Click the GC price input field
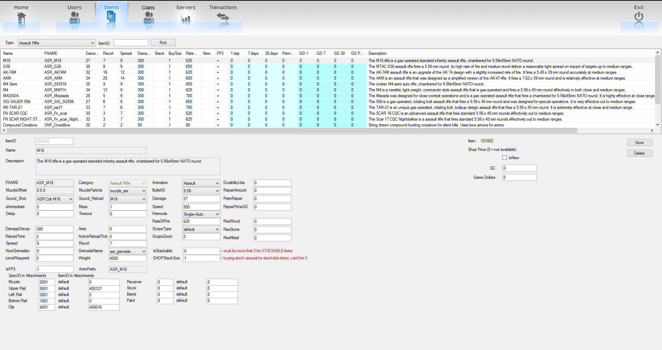662x350 pixels. coord(520,168)
